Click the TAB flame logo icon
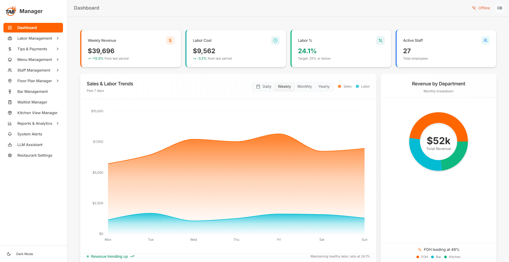509x262 pixels. tap(11, 11)
